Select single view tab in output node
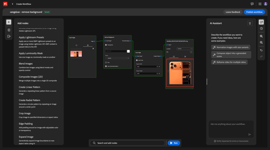This screenshot has height=150, width=270. [174, 57]
